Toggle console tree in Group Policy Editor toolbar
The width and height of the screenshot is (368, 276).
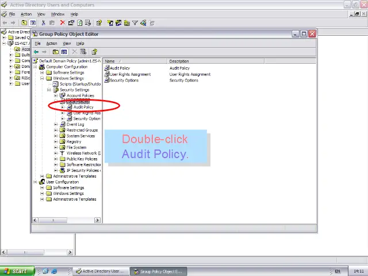coord(64,52)
